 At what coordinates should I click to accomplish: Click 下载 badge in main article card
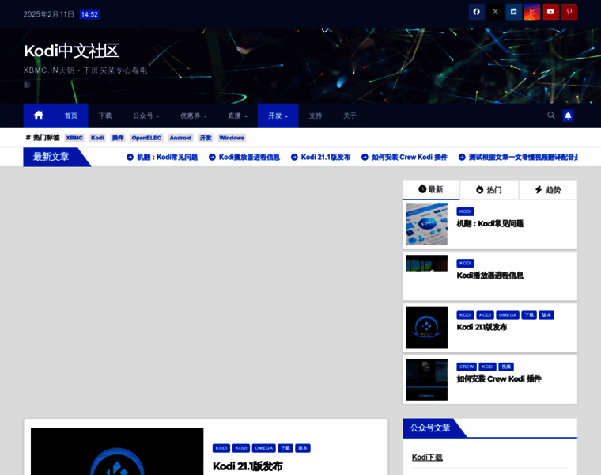click(285, 448)
